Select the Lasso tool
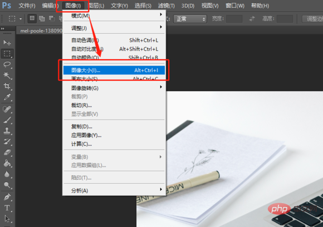The height and width of the screenshot is (227, 323). click(x=7, y=65)
